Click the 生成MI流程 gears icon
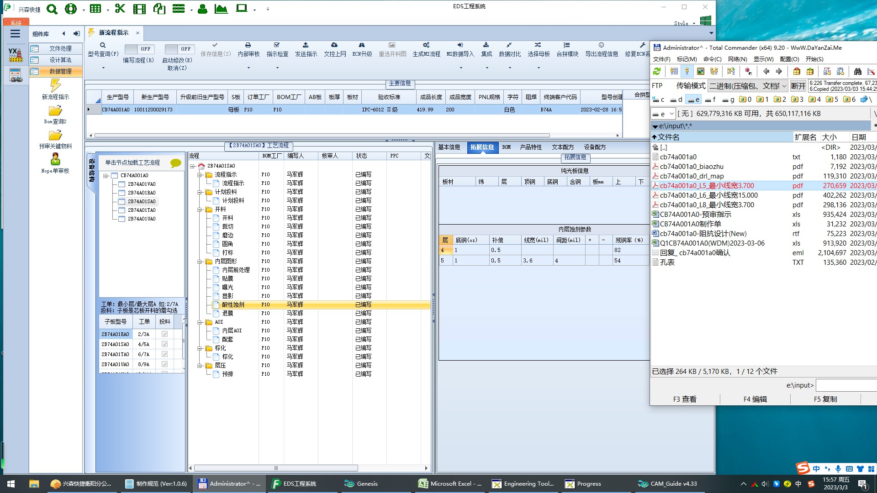Screen dimensions: 877x493 pos(426,45)
